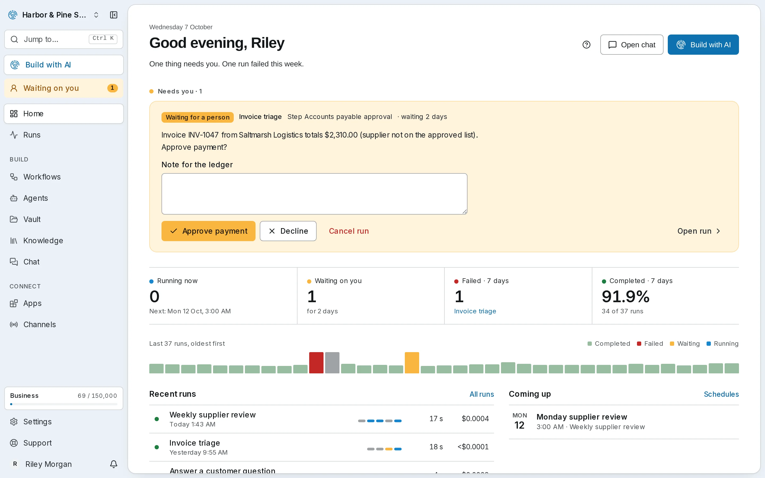The width and height of the screenshot is (765, 478).
Task: Click the Knowledge library icon
Action: click(14, 241)
